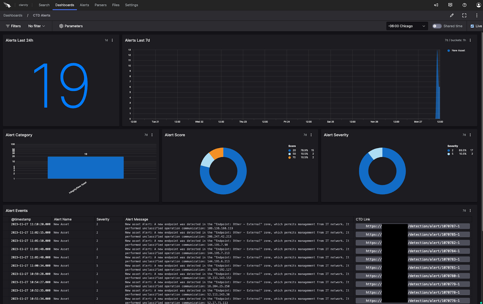Open the messages chat icon
This screenshot has height=304, width=483.
point(450,5)
